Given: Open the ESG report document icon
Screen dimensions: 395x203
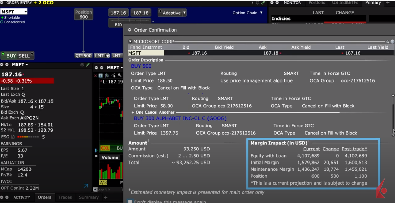Looking at the screenshot, I should point(13,137).
